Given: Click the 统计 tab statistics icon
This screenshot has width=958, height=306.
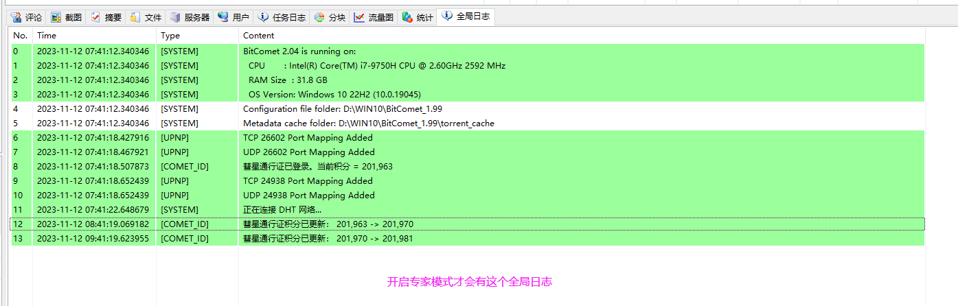Looking at the screenshot, I should point(407,18).
